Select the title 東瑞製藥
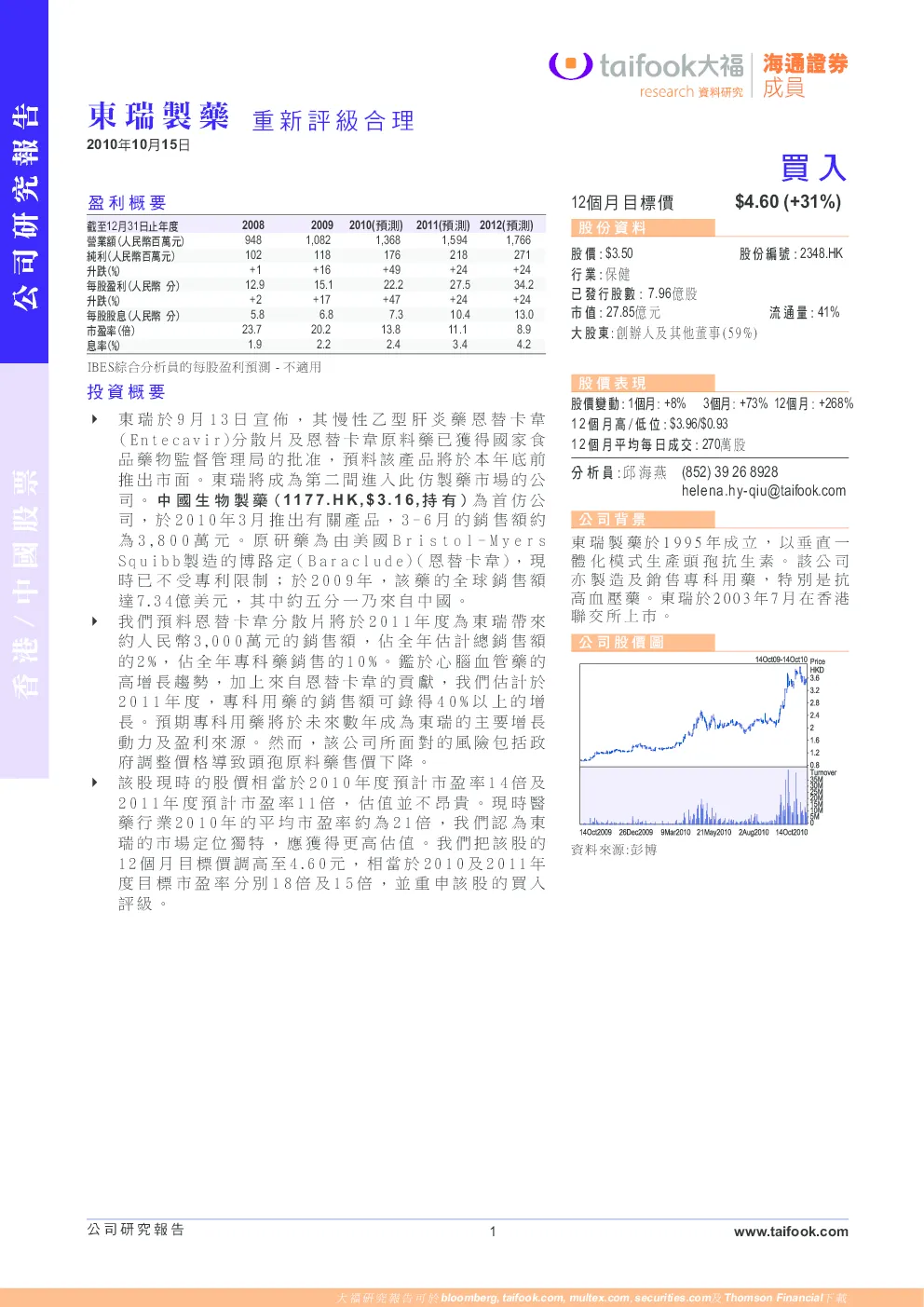Image resolution: width=924 pixels, height=1307 pixels. tap(158, 117)
